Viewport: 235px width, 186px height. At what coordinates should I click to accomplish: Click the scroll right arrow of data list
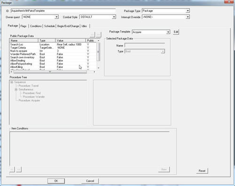tap(94, 72)
